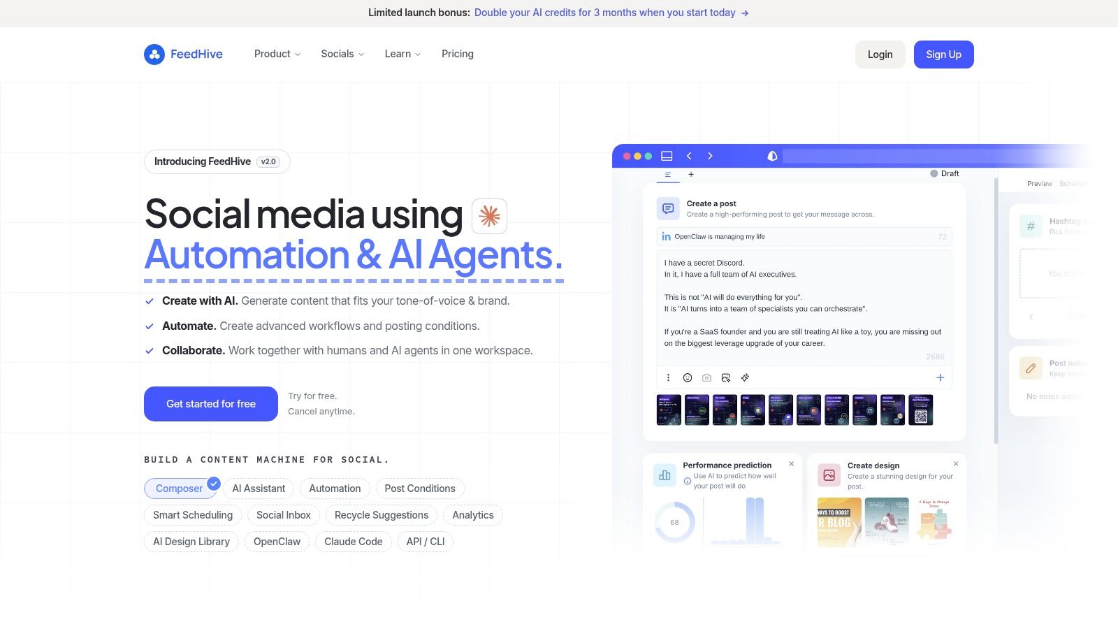Screen dimensions: 1118x629
Task: Click the Get started for free button
Action: point(211,404)
